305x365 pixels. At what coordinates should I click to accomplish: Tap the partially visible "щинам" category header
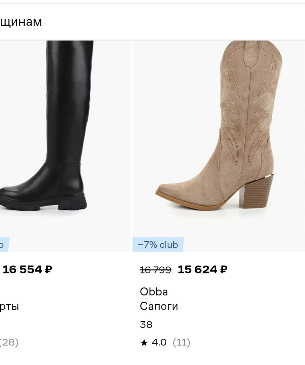[x=21, y=22]
